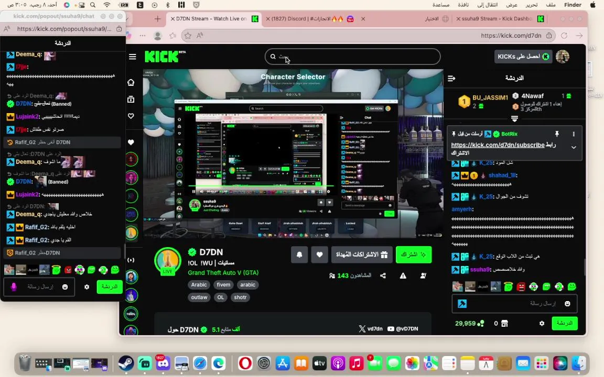
Task: Click the share icon under stream
Action: pos(383,275)
